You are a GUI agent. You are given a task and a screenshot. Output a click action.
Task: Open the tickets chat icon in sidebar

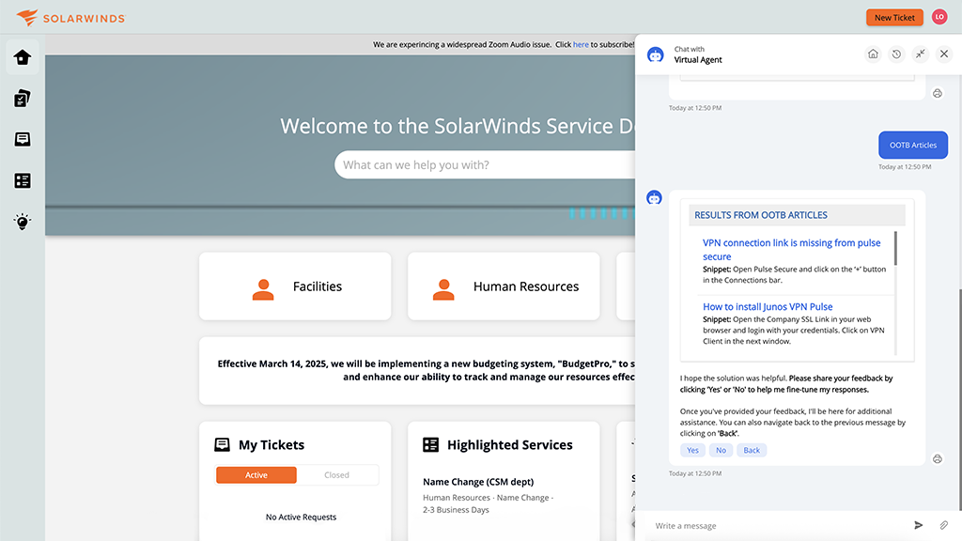23,139
